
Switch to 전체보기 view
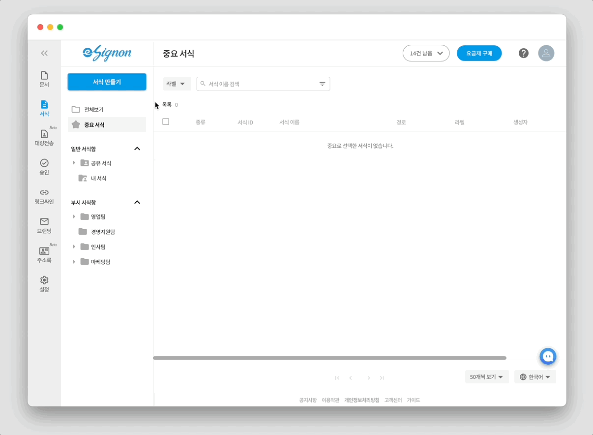click(97, 109)
